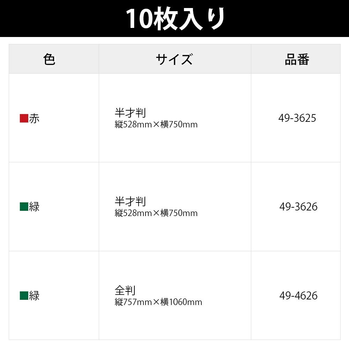Click the 縦757mm×横1060mm dimensions text
349x349 pixels.
[158, 302]
